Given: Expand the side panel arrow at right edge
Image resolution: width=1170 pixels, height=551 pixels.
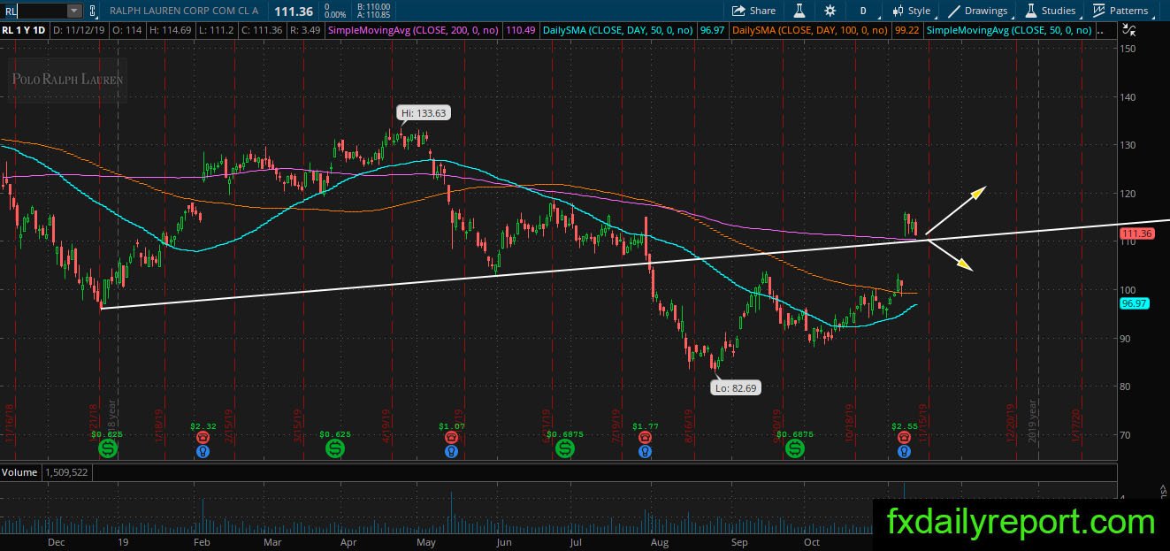Looking at the screenshot, I should (1164, 489).
